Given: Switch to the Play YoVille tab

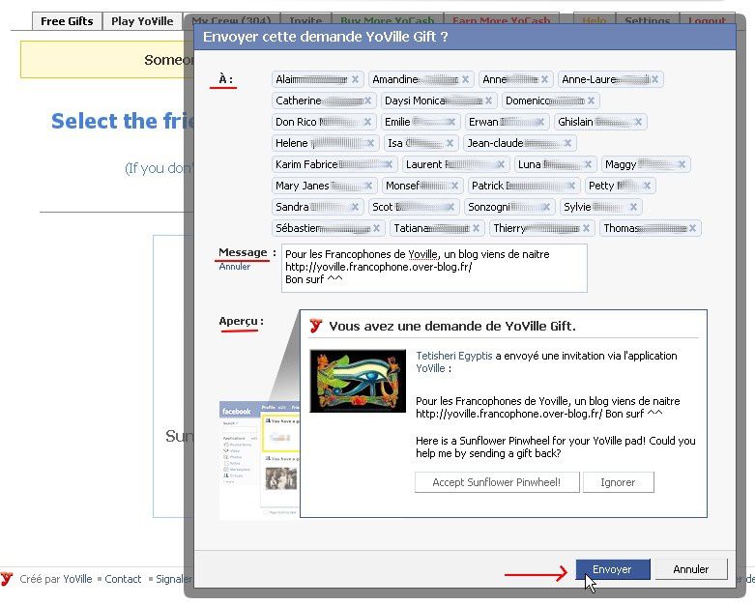Looking at the screenshot, I should (x=142, y=21).
